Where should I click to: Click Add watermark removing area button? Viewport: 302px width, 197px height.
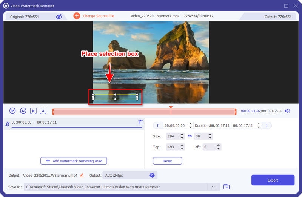(74, 161)
